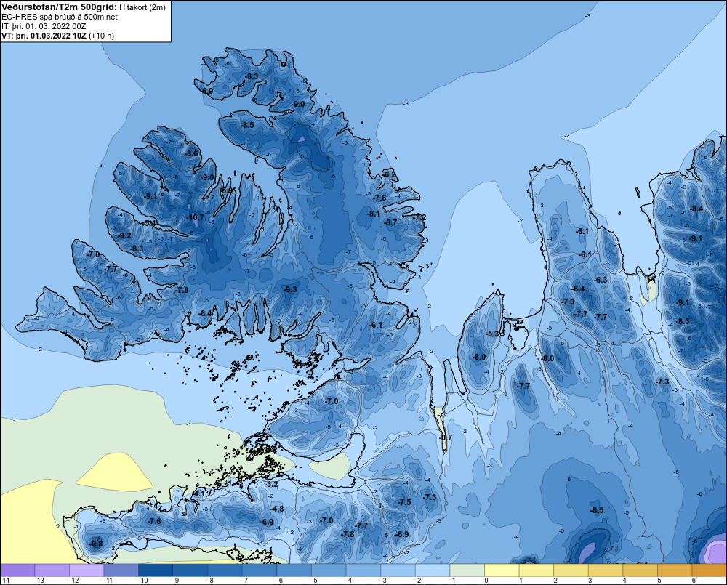Click the lavender legend swatch between -12 and -11
Screen dimensions: 727x585
click(x=87, y=570)
